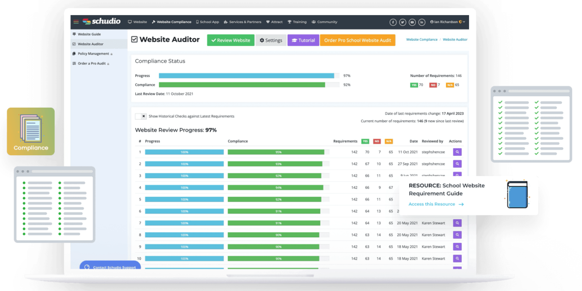Click the LinkedIn social icon
Screen dimensions: 582x291
[x=422, y=22]
